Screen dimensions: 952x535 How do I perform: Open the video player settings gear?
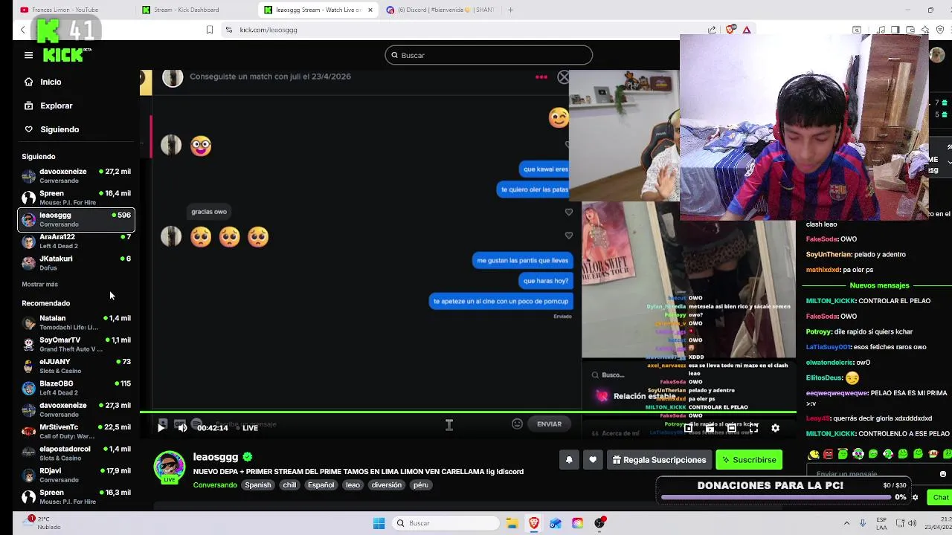775,428
